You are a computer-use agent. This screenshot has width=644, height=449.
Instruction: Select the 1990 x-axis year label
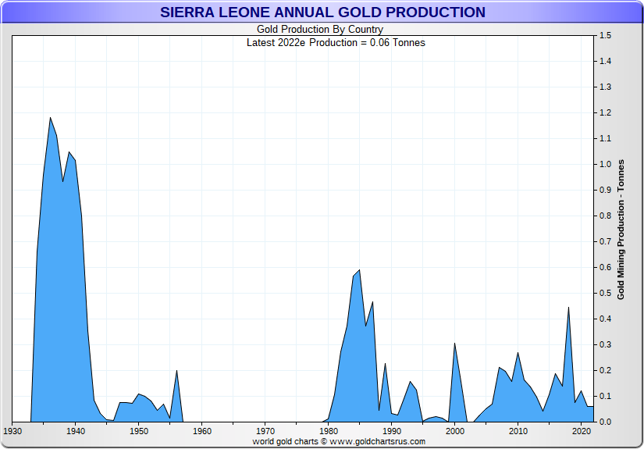click(x=392, y=430)
